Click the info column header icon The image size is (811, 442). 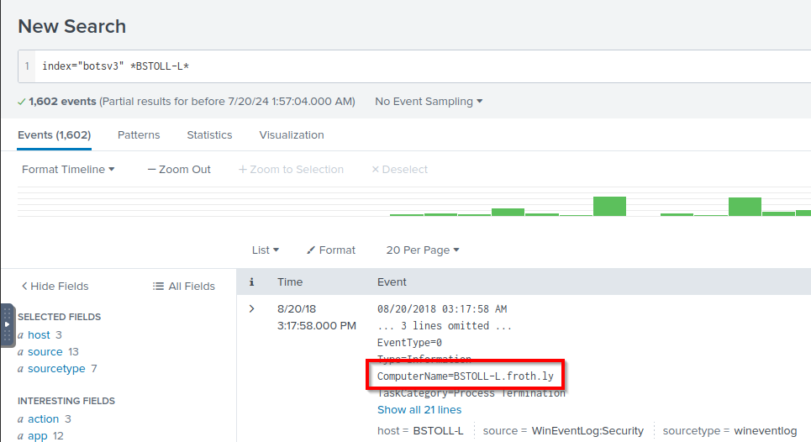pyautogui.click(x=251, y=282)
